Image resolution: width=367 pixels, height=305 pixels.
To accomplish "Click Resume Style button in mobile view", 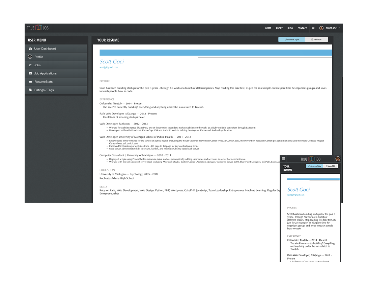I will pyautogui.click(x=314, y=166).
